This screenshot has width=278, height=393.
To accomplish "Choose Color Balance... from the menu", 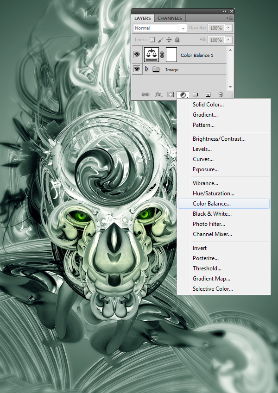I will click(x=212, y=204).
